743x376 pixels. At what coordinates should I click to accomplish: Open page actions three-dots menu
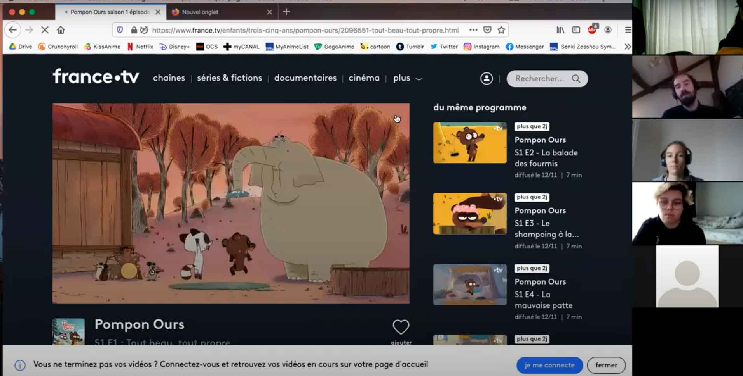point(473,30)
